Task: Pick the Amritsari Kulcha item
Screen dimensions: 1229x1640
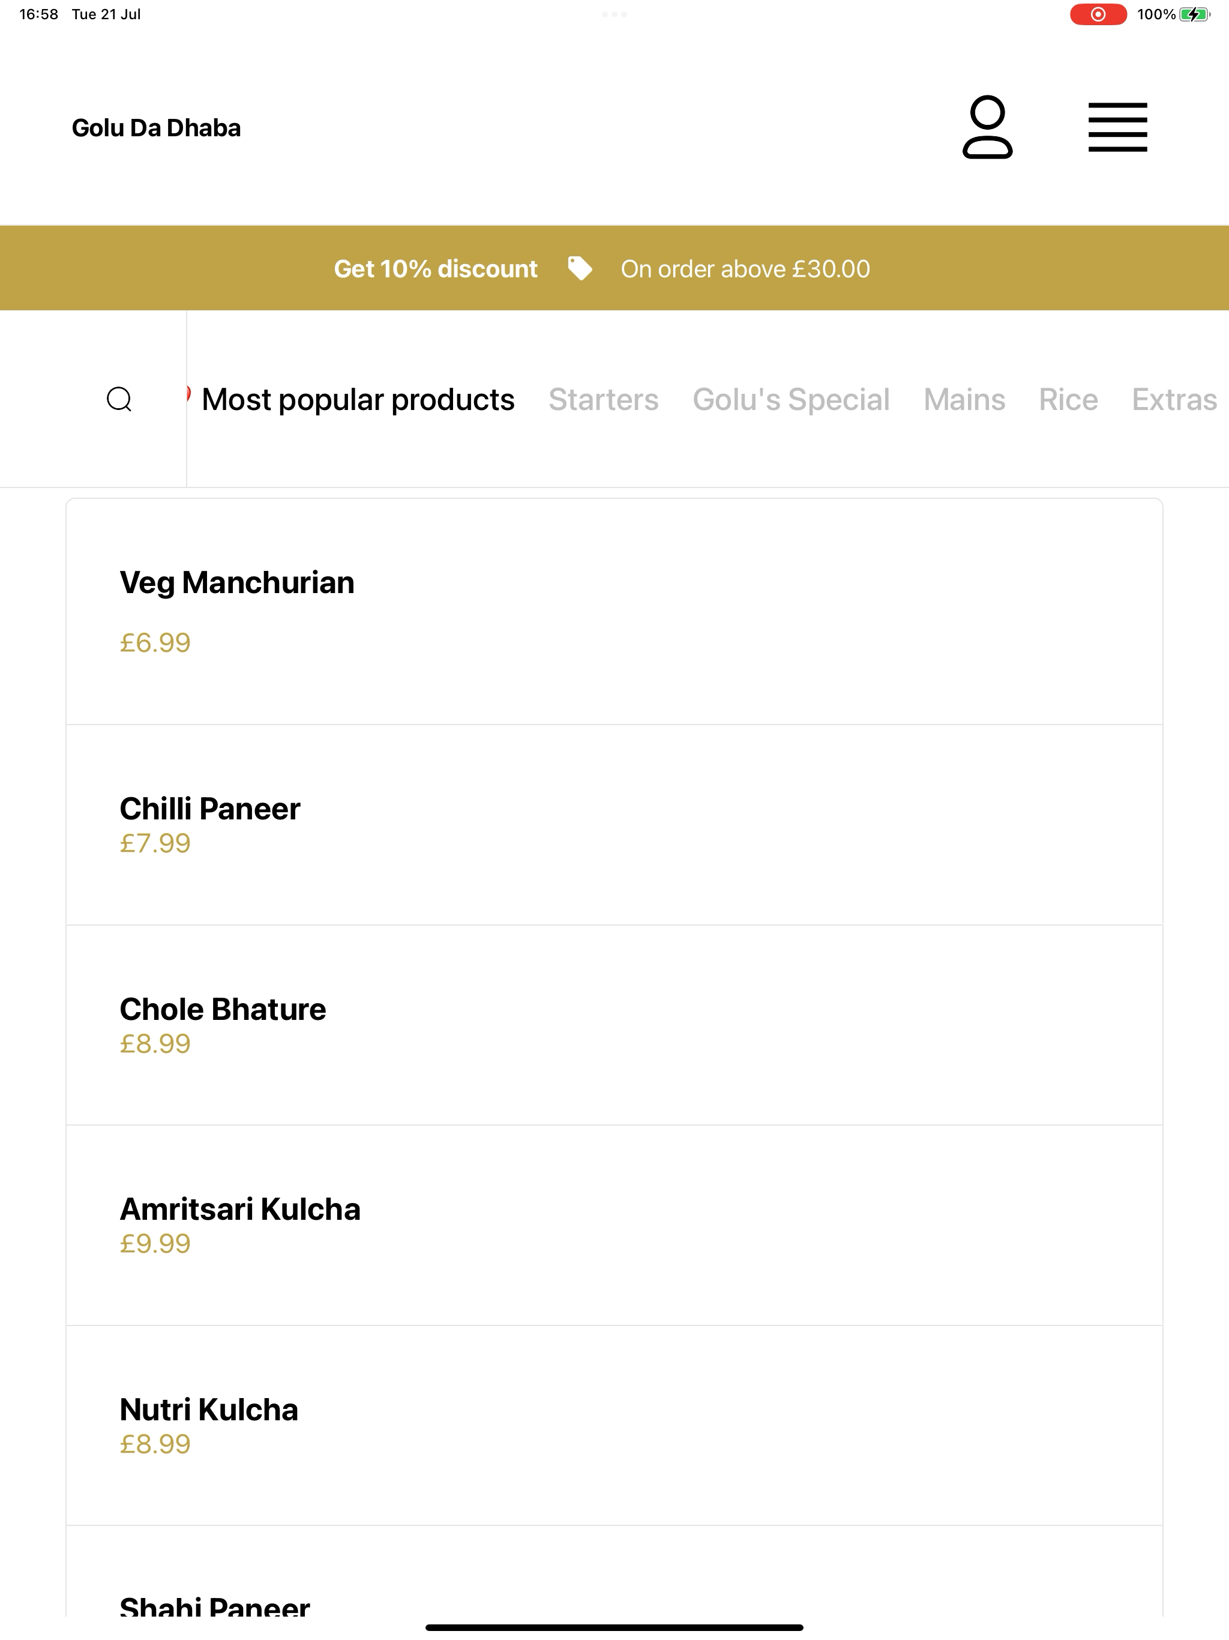Action: point(614,1225)
